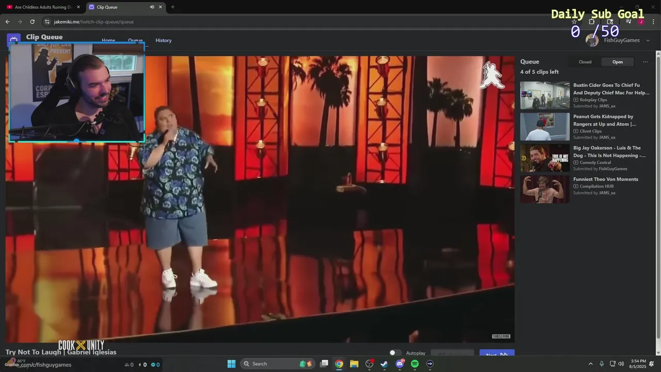This screenshot has width=661, height=372.
Task: Open the Windows Start menu
Action: coord(231,364)
